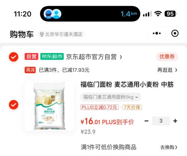The width and height of the screenshot is (187, 156).
Task: Tap the 满减 promotion tag
Action: [30, 70]
